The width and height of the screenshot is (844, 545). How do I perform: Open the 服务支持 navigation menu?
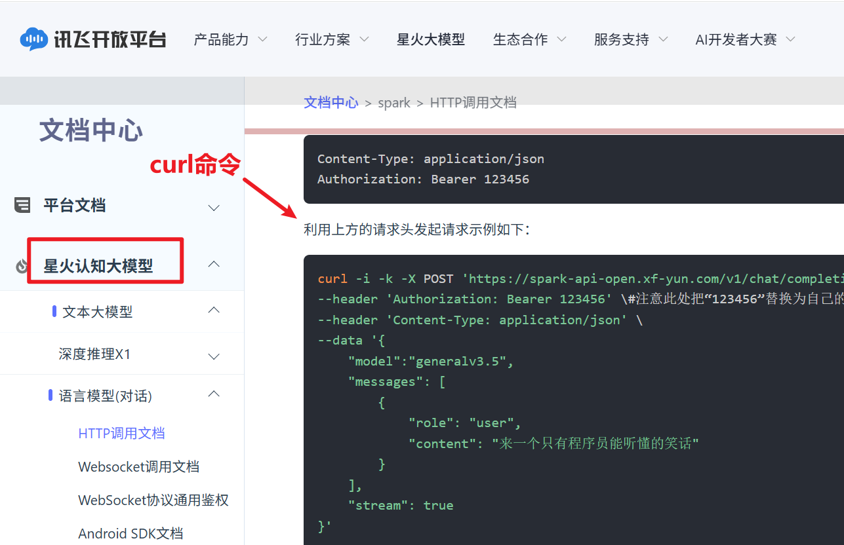pos(632,39)
